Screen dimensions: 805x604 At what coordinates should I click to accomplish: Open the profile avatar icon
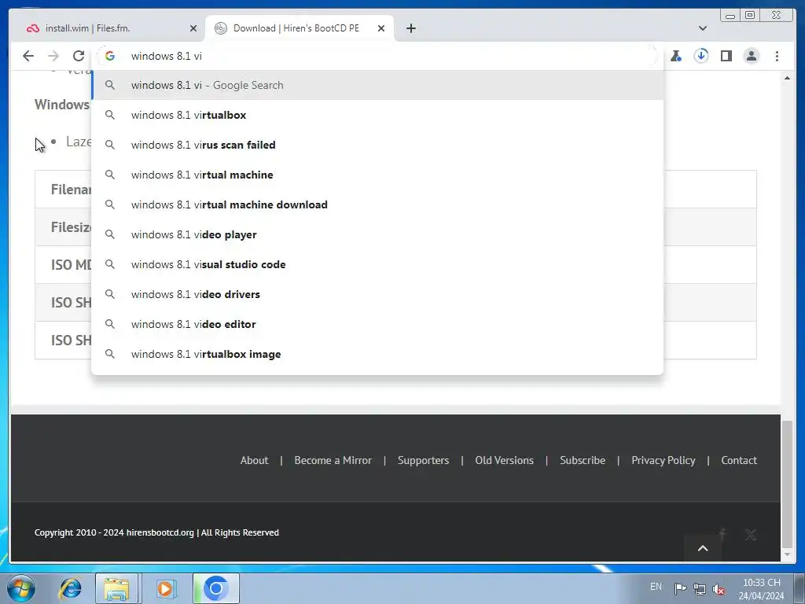(751, 56)
